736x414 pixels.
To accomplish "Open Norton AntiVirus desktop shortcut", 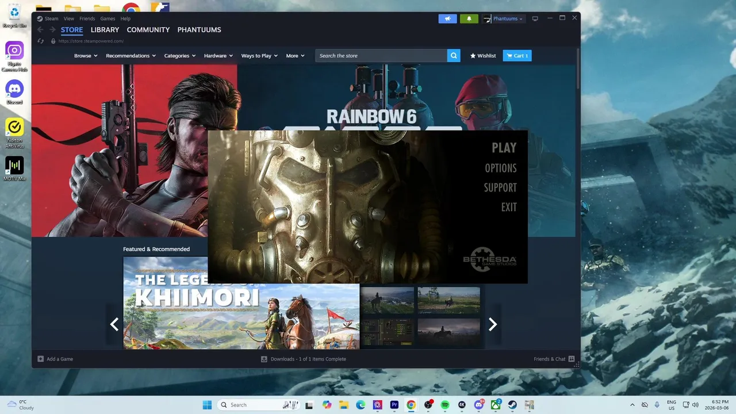I will coord(14,133).
